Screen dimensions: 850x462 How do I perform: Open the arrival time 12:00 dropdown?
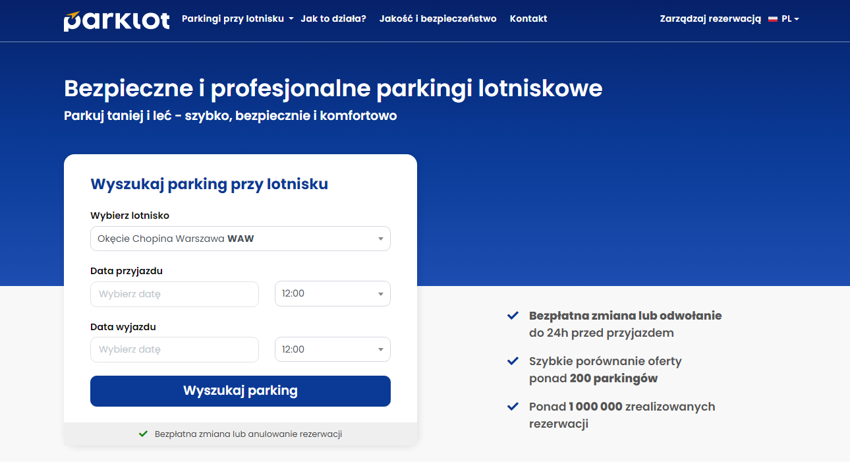pos(332,294)
